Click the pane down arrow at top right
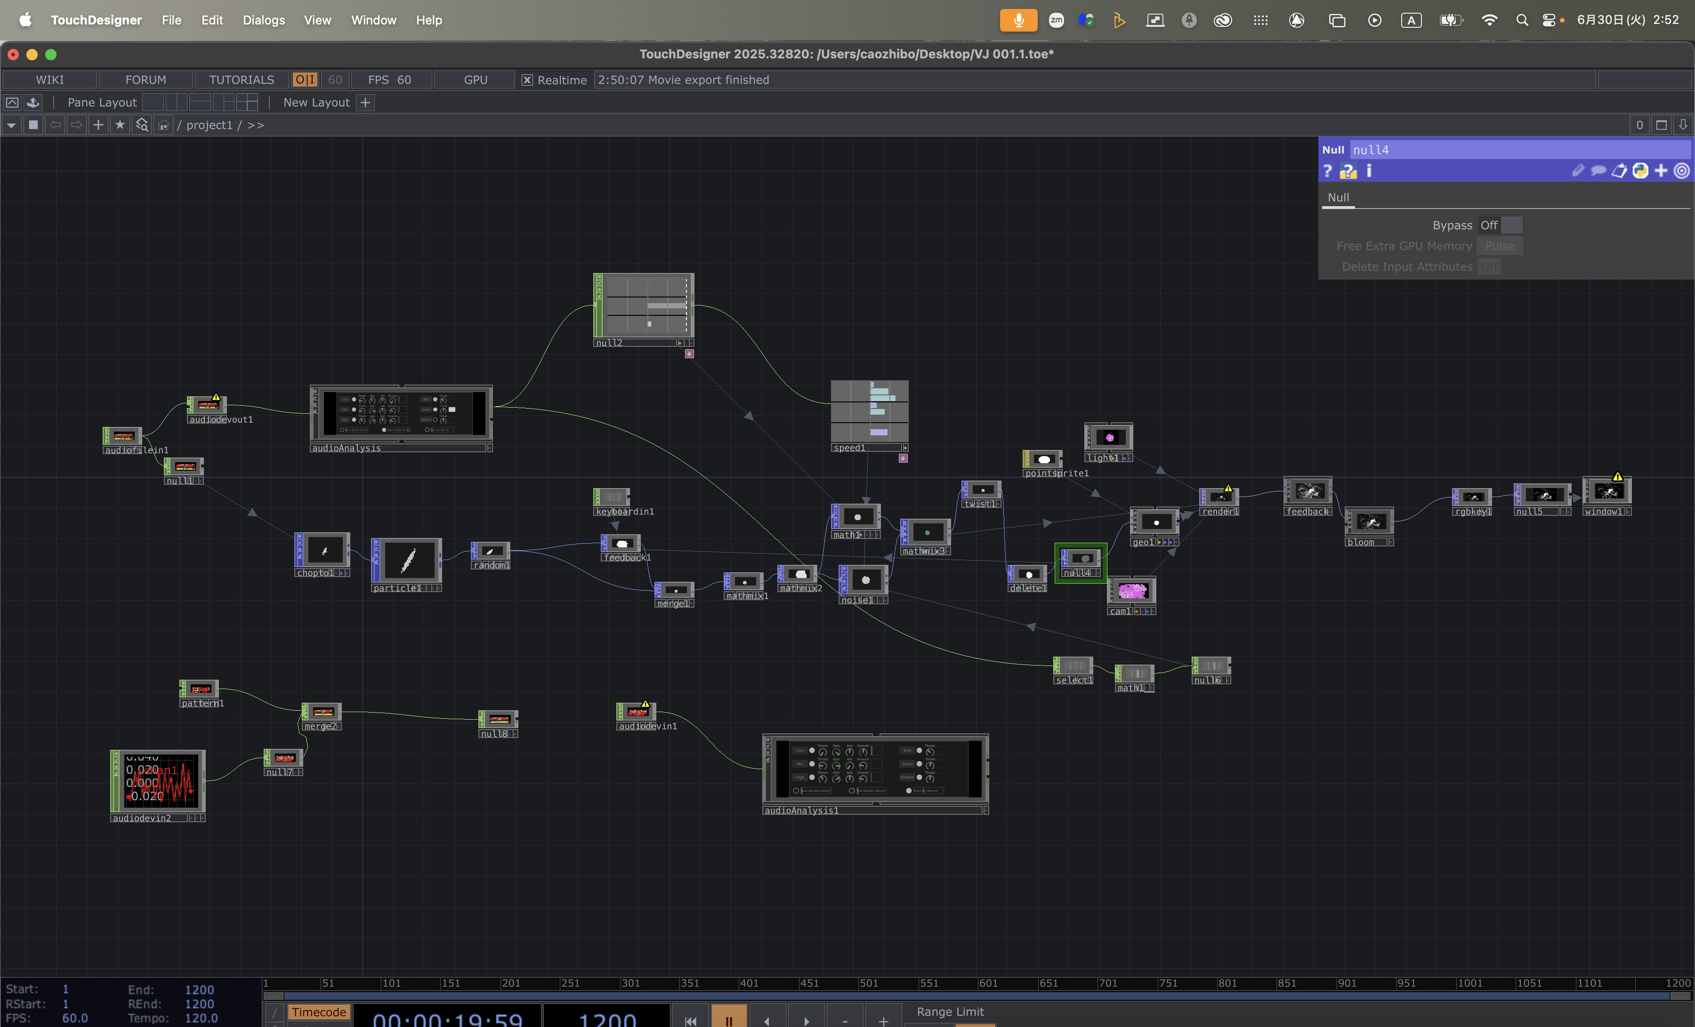 click(x=1683, y=125)
